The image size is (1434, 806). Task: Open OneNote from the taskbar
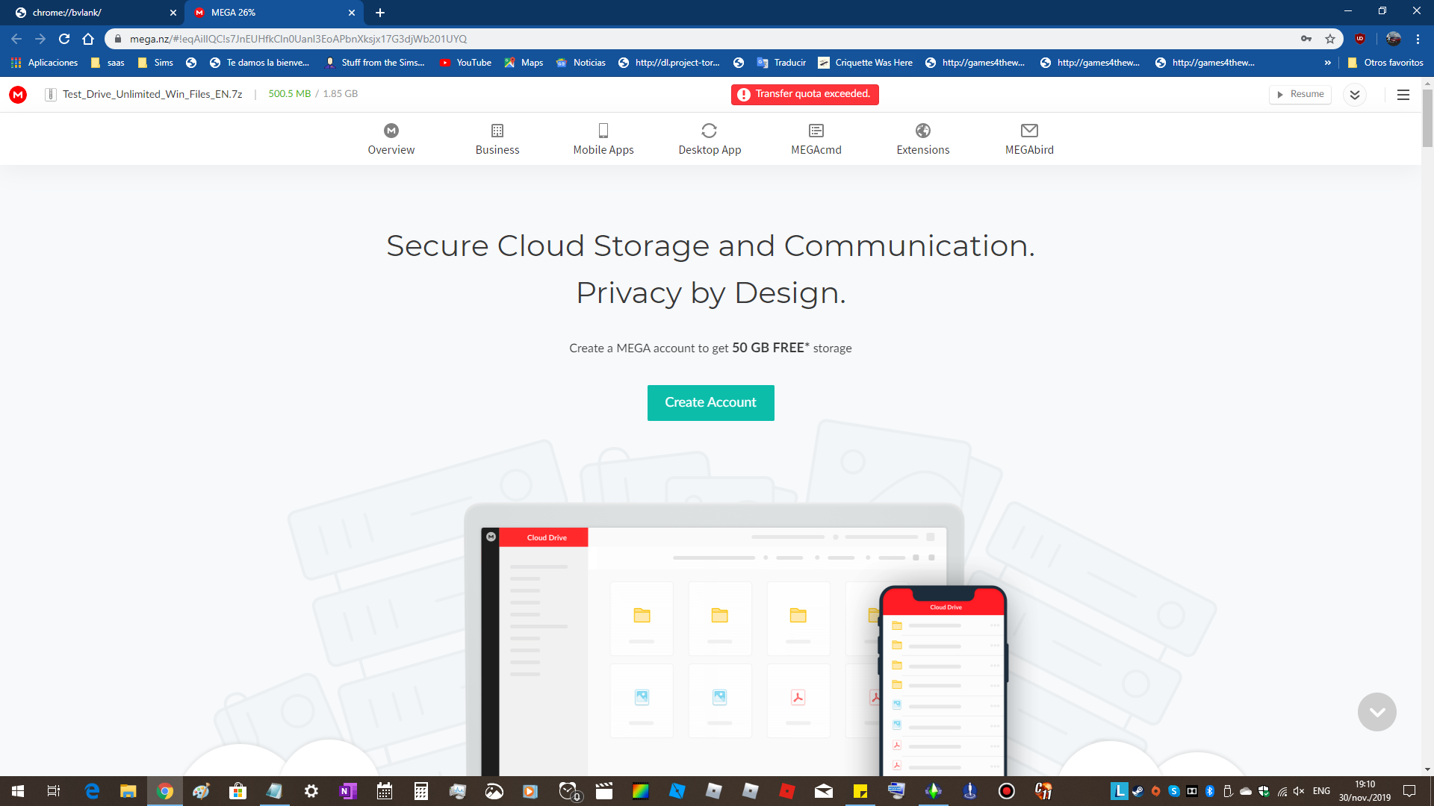click(x=348, y=791)
